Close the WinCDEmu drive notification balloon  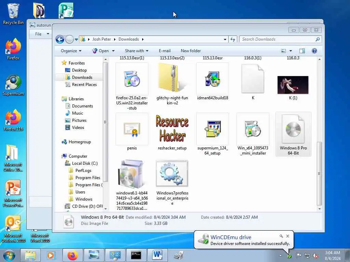click(x=287, y=236)
